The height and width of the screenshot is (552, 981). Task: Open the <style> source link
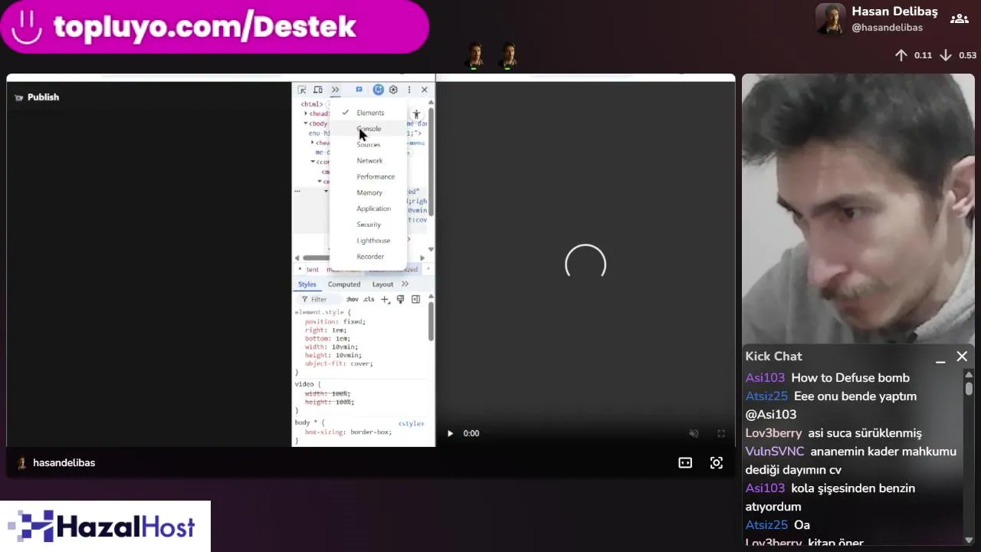coord(411,424)
